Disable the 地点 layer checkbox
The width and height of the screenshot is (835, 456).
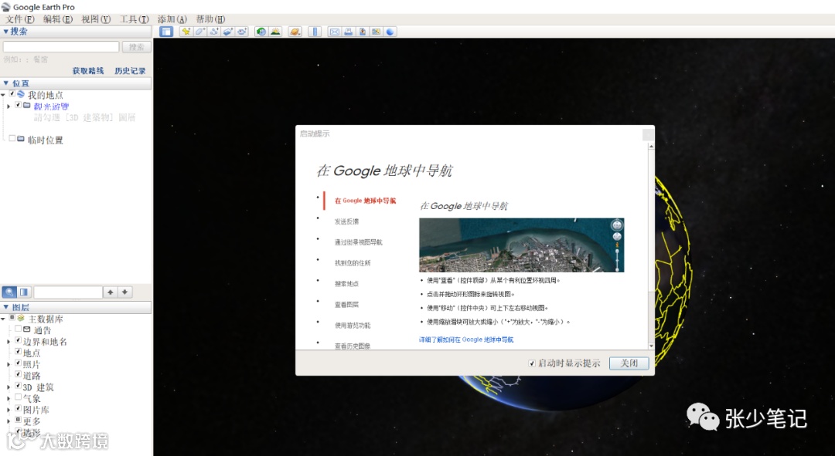[x=18, y=351]
